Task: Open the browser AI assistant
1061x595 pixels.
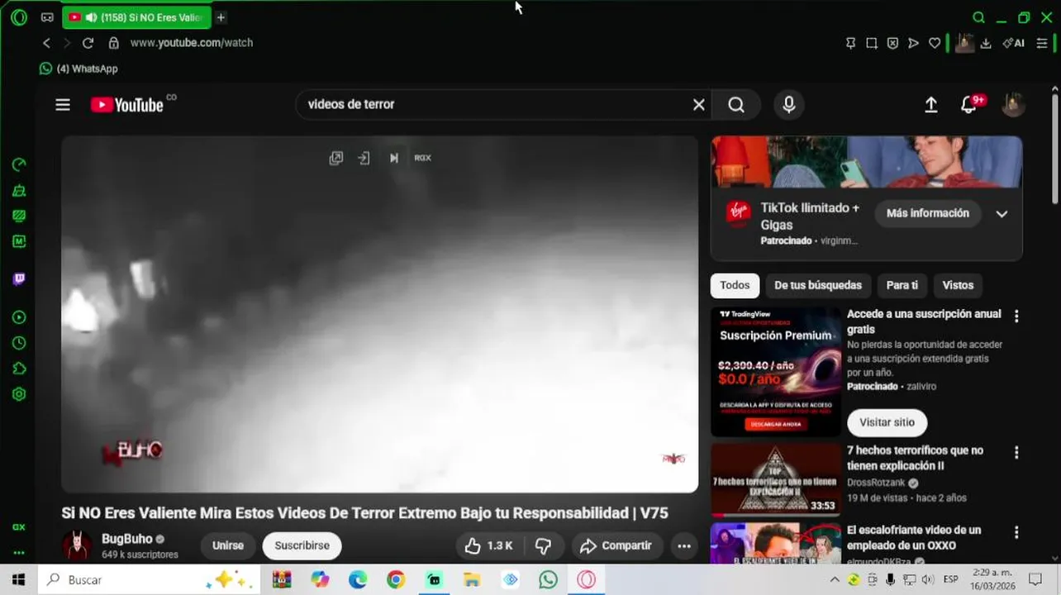Action: point(1014,43)
